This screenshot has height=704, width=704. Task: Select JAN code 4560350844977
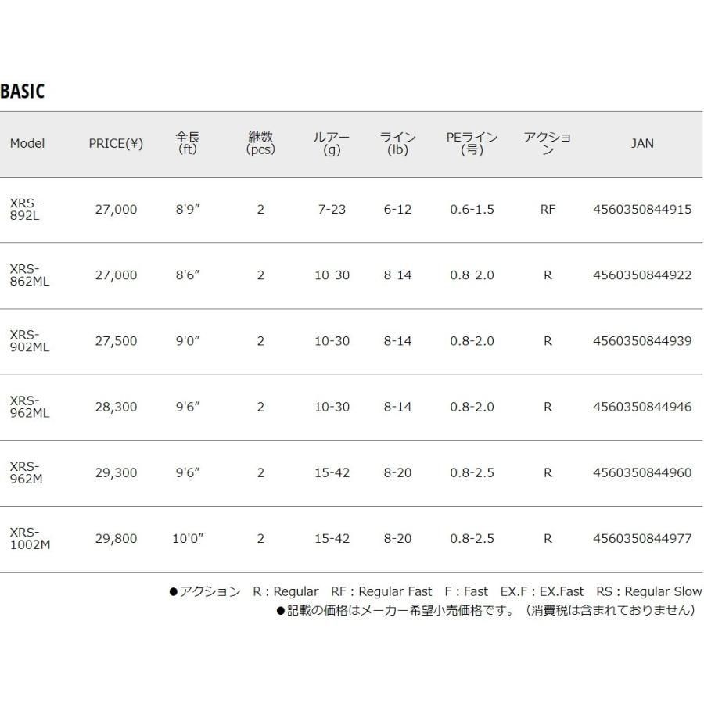click(x=642, y=538)
